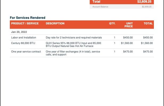Screen dimensions: 164x106
Task: Click the quantity 1 of service contract row
Action: coord(115,52)
